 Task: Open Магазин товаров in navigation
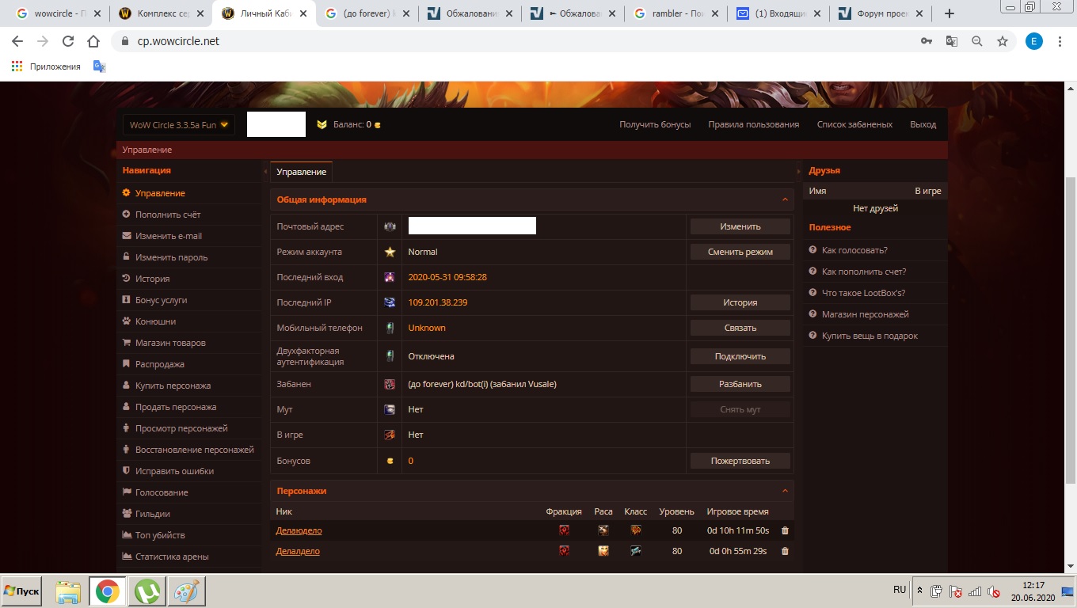pos(170,343)
